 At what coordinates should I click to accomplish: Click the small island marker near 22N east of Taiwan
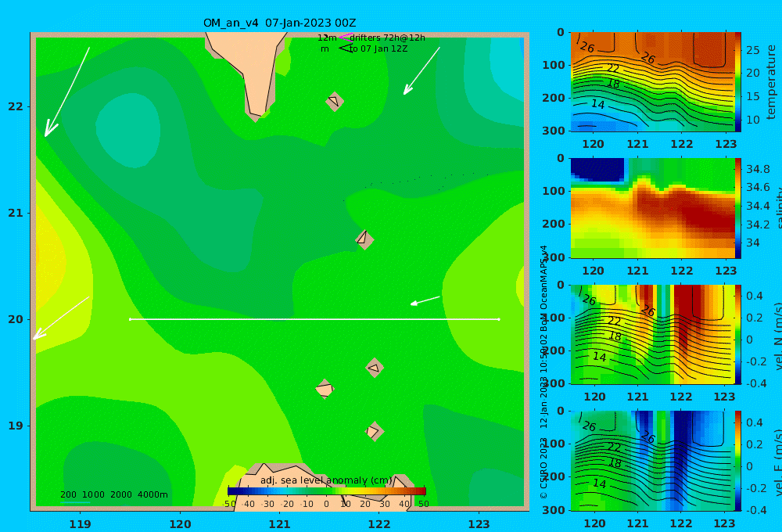334,101
